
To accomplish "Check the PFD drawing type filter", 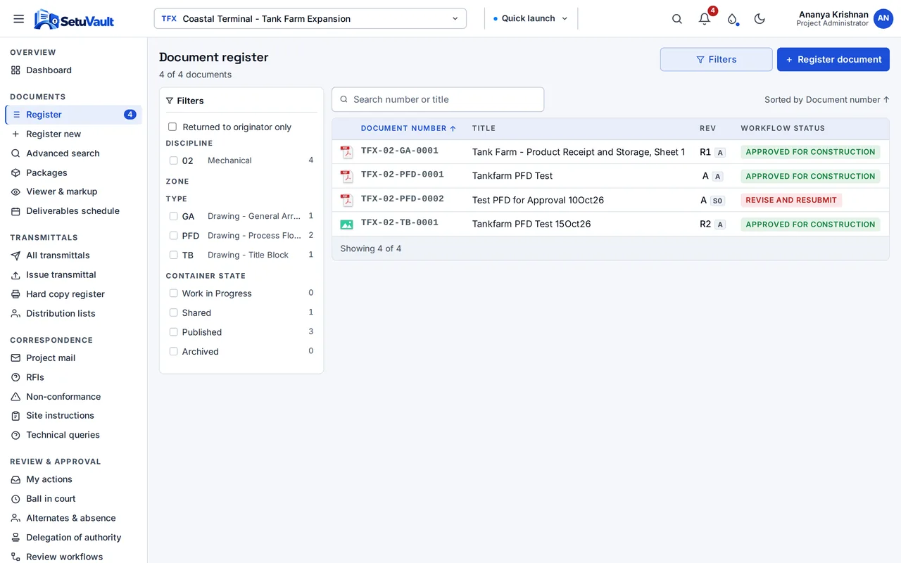I will [x=173, y=236].
